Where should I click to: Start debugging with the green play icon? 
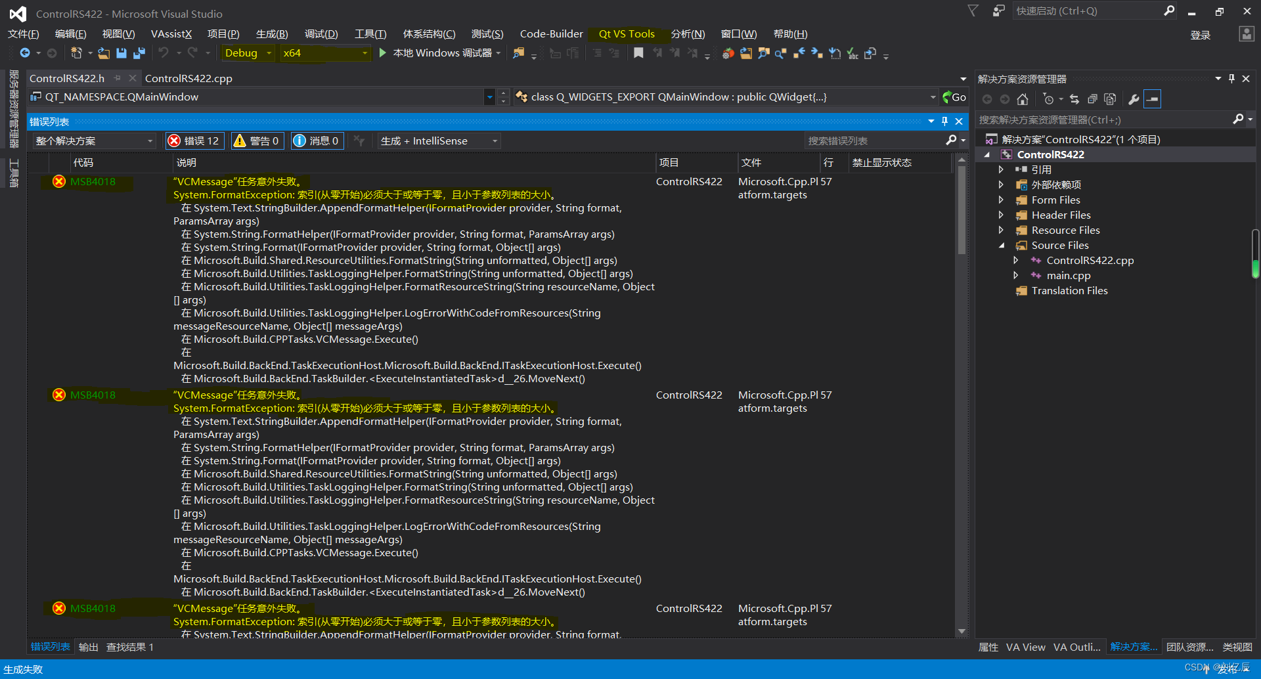pyautogui.click(x=382, y=53)
